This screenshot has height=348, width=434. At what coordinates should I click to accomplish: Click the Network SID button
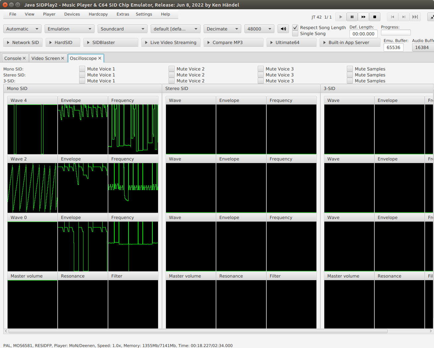23,42
